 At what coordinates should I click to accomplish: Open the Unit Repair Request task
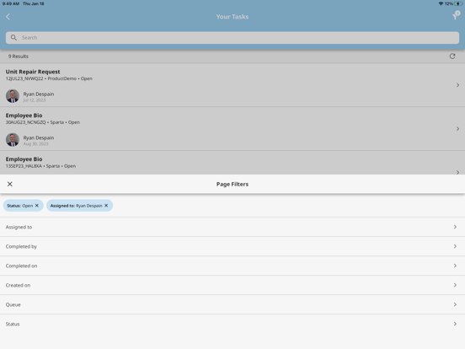232,85
